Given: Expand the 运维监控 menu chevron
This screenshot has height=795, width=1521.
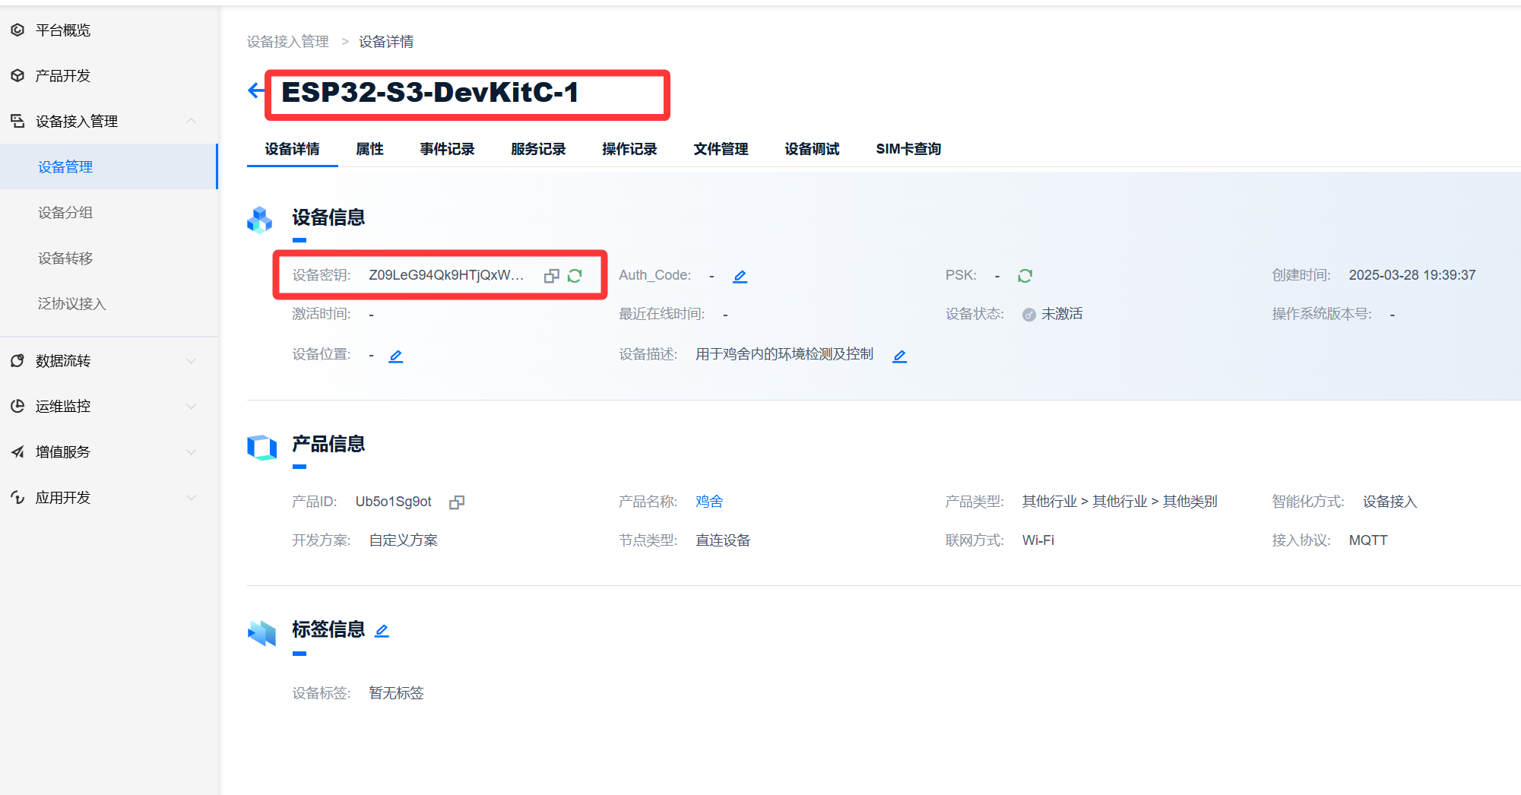Looking at the screenshot, I should click(x=191, y=407).
